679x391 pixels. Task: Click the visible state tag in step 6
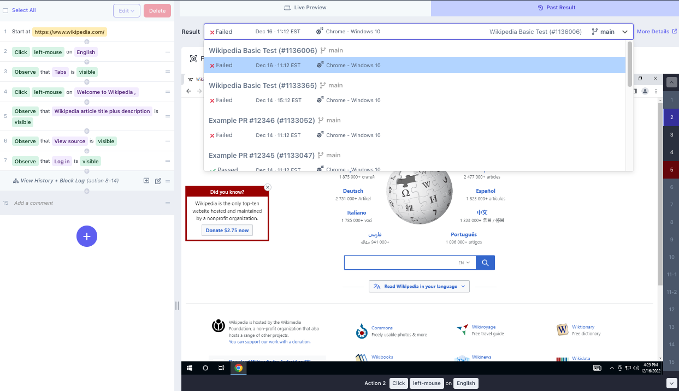tap(106, 141)
